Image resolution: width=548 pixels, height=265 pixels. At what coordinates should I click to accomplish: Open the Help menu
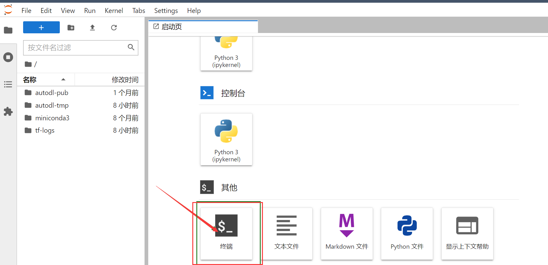(x=194, y=10)
